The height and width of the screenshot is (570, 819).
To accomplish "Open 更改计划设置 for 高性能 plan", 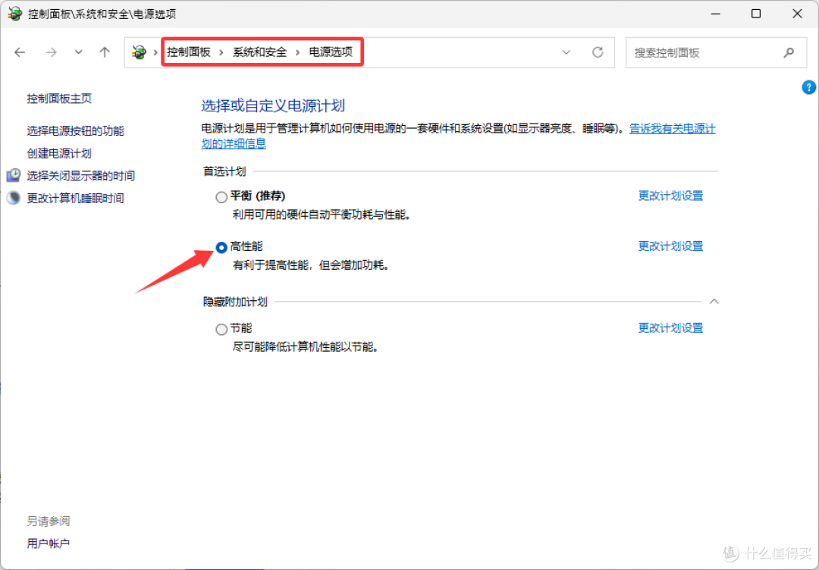I will click(x=670, y=246).
